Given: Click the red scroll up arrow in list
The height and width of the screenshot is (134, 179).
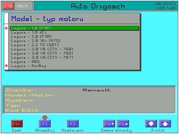Looking at the screenshot, I should tap(6, 28).
